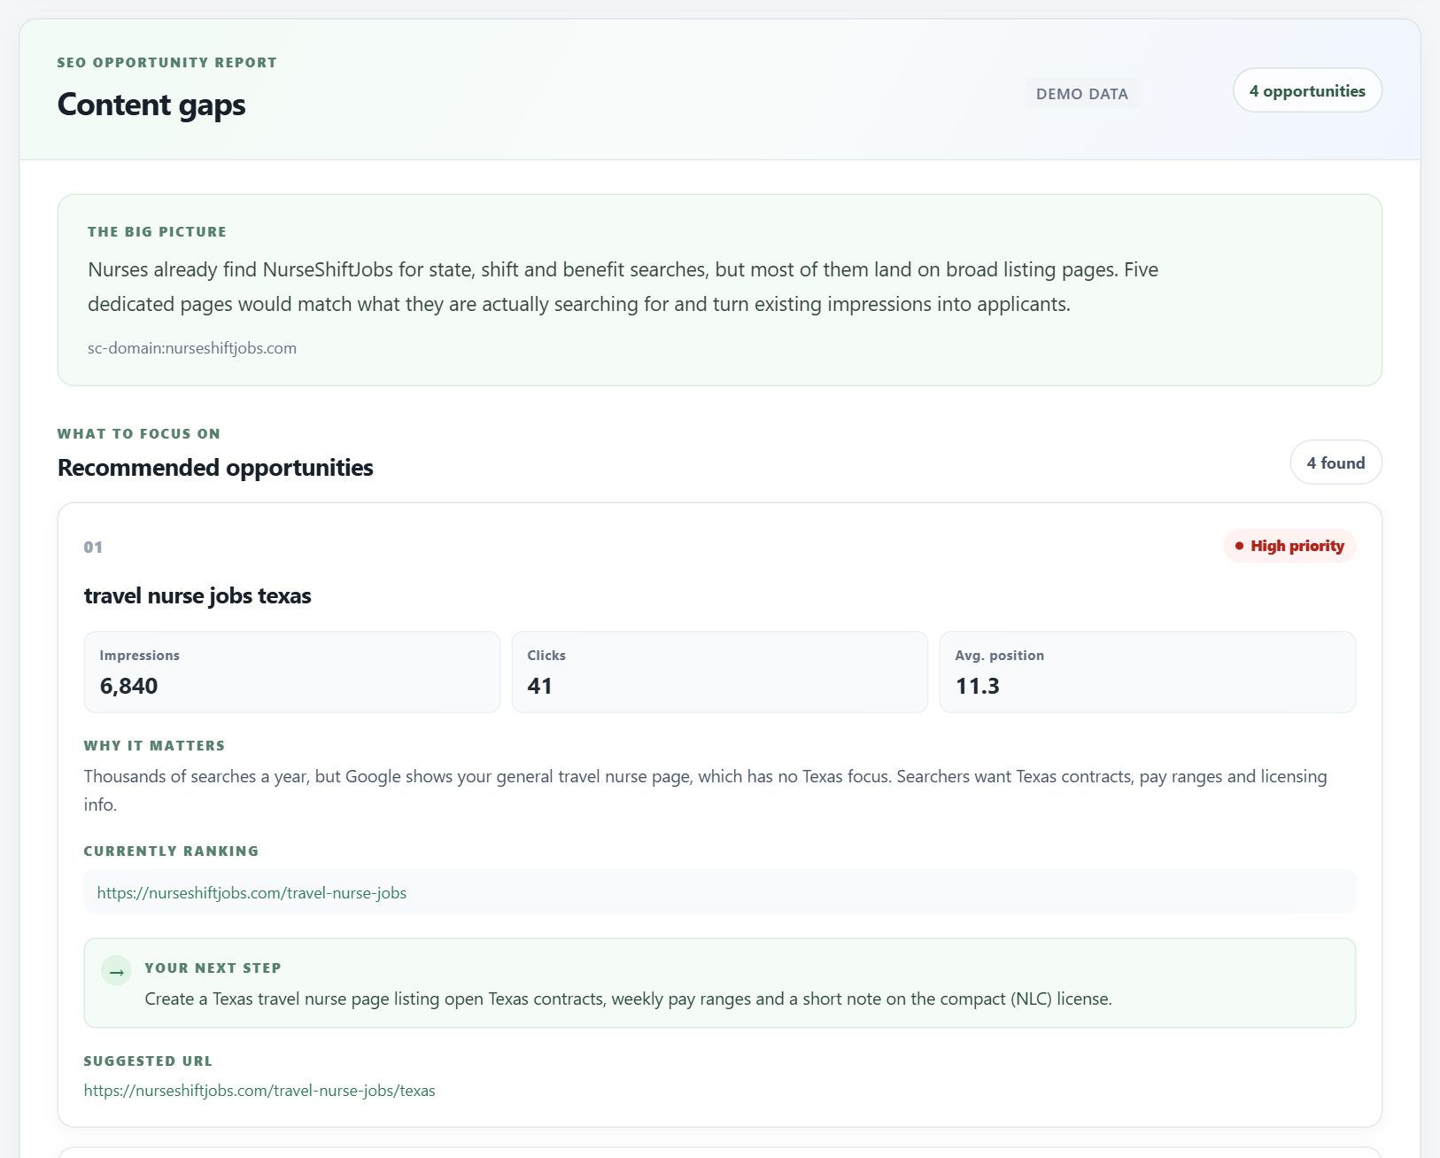The image size is (1440, 1158).
Task: Click the DEMO DATA label
Action: 1082,94
